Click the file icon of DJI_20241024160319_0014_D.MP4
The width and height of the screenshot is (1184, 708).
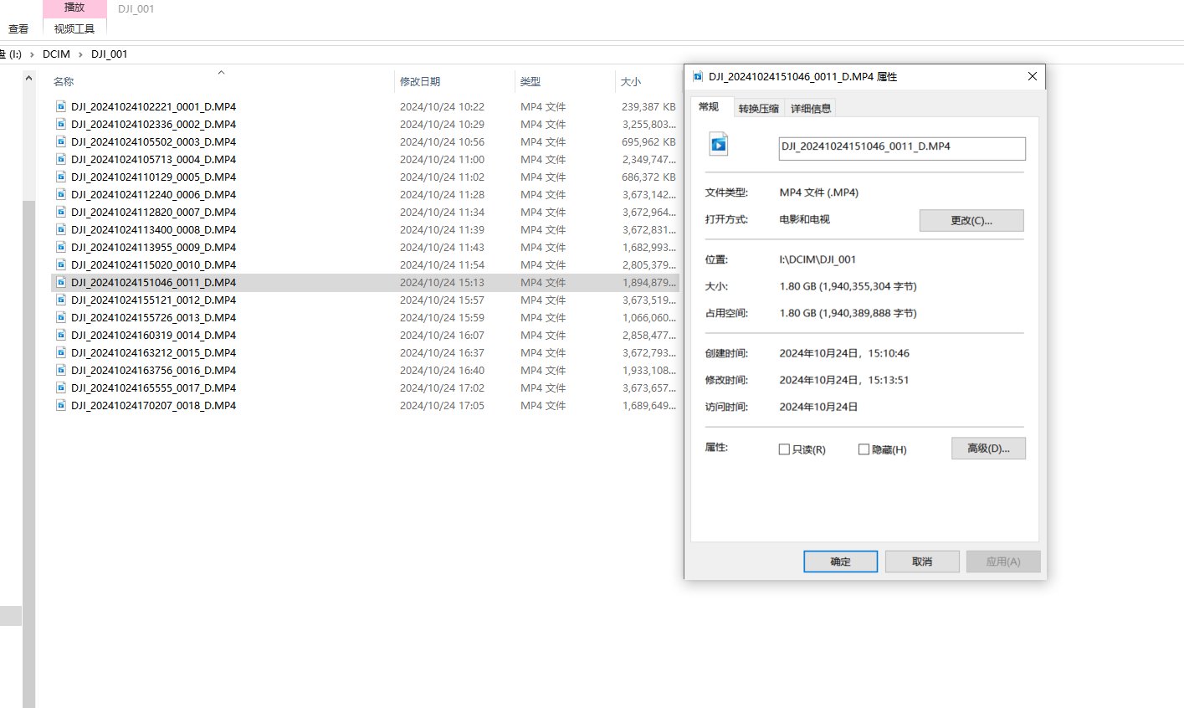pos(61,335)
